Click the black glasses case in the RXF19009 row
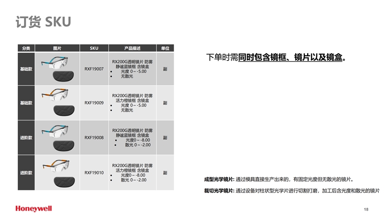 click(x=64, y=110)
